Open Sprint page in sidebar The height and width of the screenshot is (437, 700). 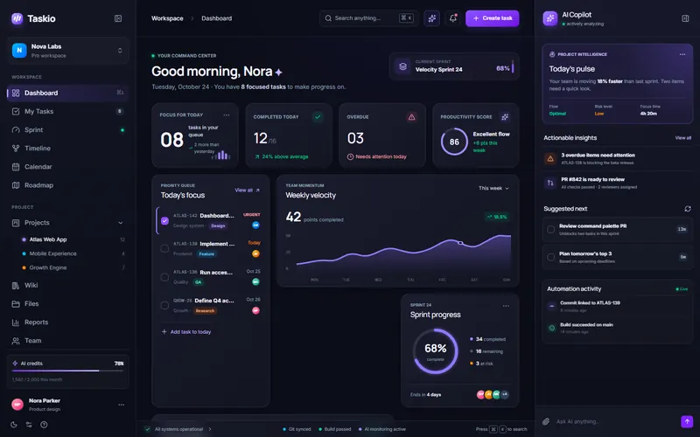click(x=68, y=129)
